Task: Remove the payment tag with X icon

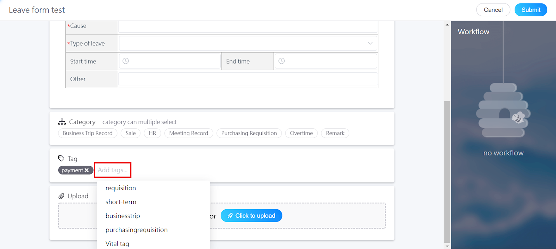Action: (x=87, y=170)
